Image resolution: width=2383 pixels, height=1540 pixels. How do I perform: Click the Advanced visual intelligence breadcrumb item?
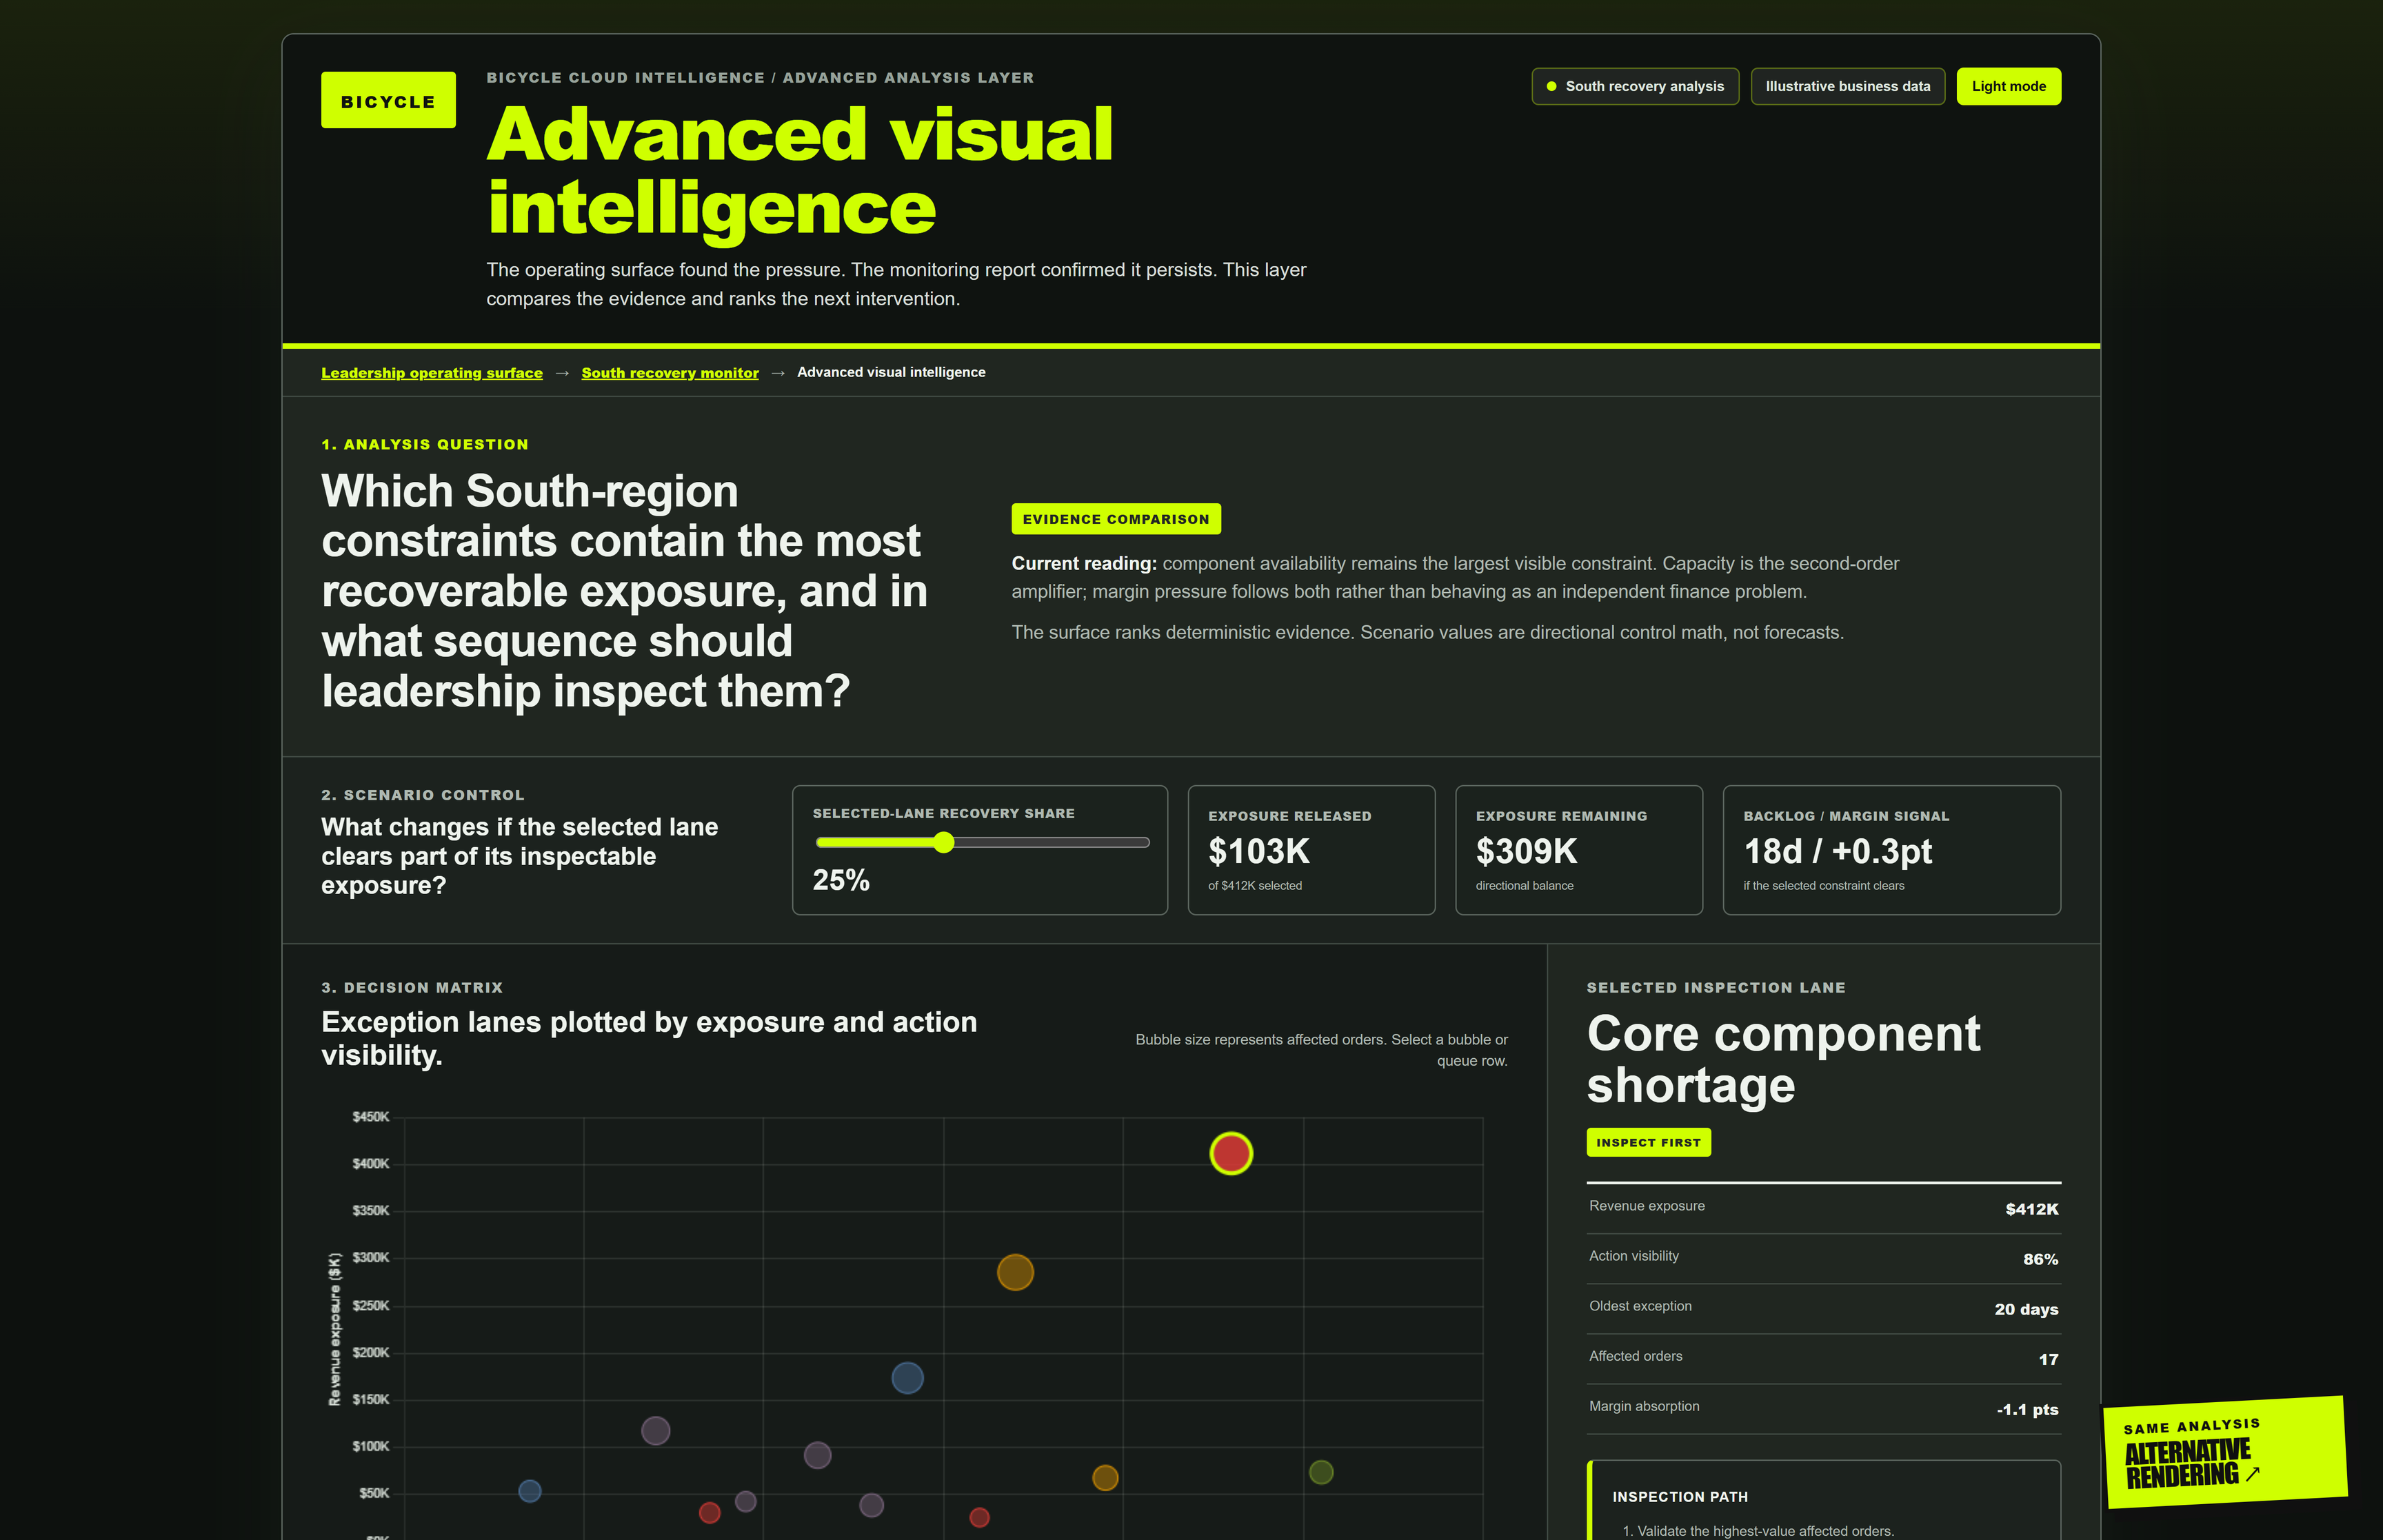click(x=891, y=372)
